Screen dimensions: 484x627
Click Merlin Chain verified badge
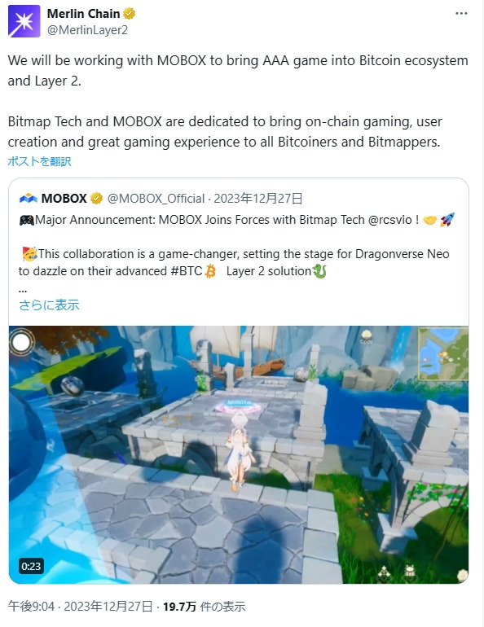(x=130, y=14)
